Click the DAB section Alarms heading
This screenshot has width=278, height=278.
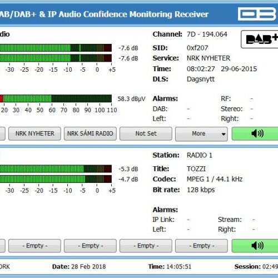click(165, 98)
